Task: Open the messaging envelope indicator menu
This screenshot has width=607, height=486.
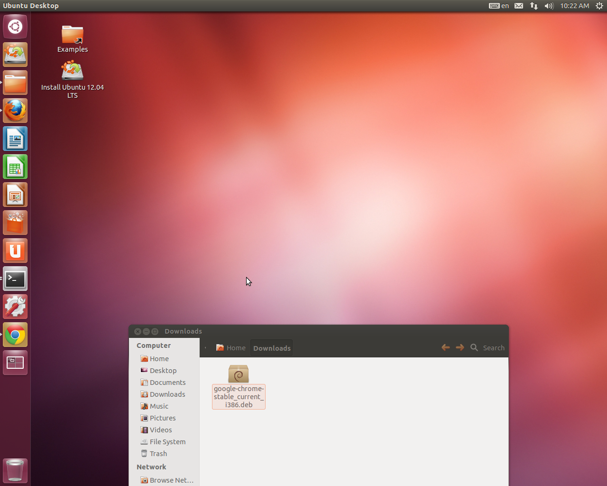Action: [x=519, y=6]
